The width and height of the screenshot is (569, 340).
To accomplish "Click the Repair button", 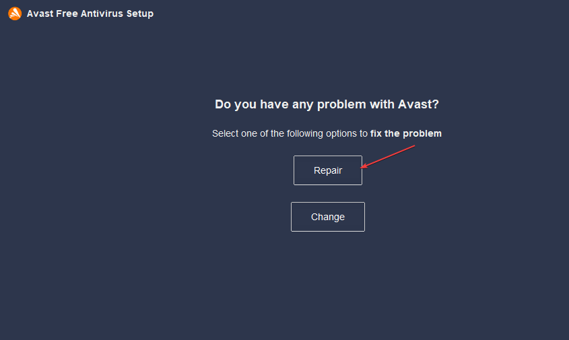I will coord(328,170).
